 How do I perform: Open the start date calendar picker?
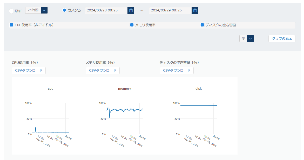[x=131, y=10]
